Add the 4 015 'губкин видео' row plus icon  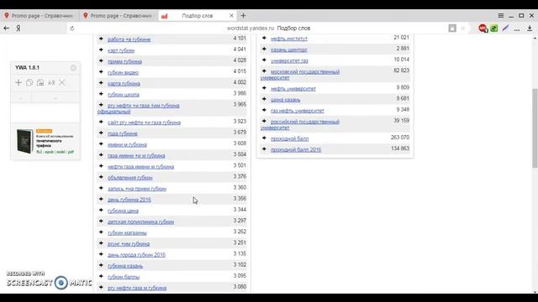pos(101,71)
